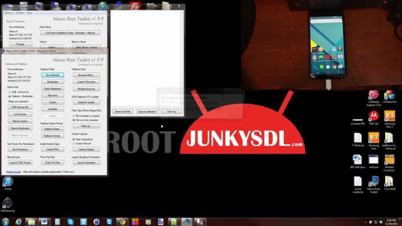The height and width of the screenshot is (226, 402).
Task: Click Full Driver Installation Guide button
Action: [x=70, y=33]
